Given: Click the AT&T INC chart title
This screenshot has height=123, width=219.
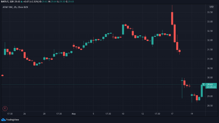Looking at the screenshot, I should click(x=15, y=7).
